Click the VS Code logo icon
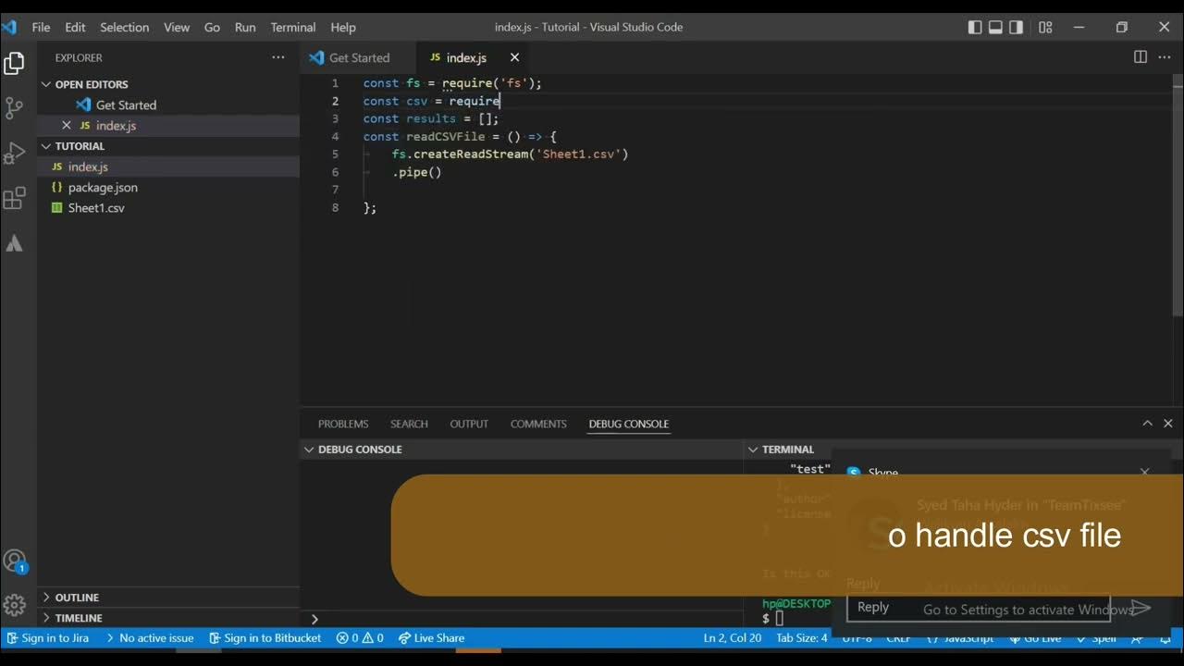This screenshot has height=666, width=1184. (9, 27)
